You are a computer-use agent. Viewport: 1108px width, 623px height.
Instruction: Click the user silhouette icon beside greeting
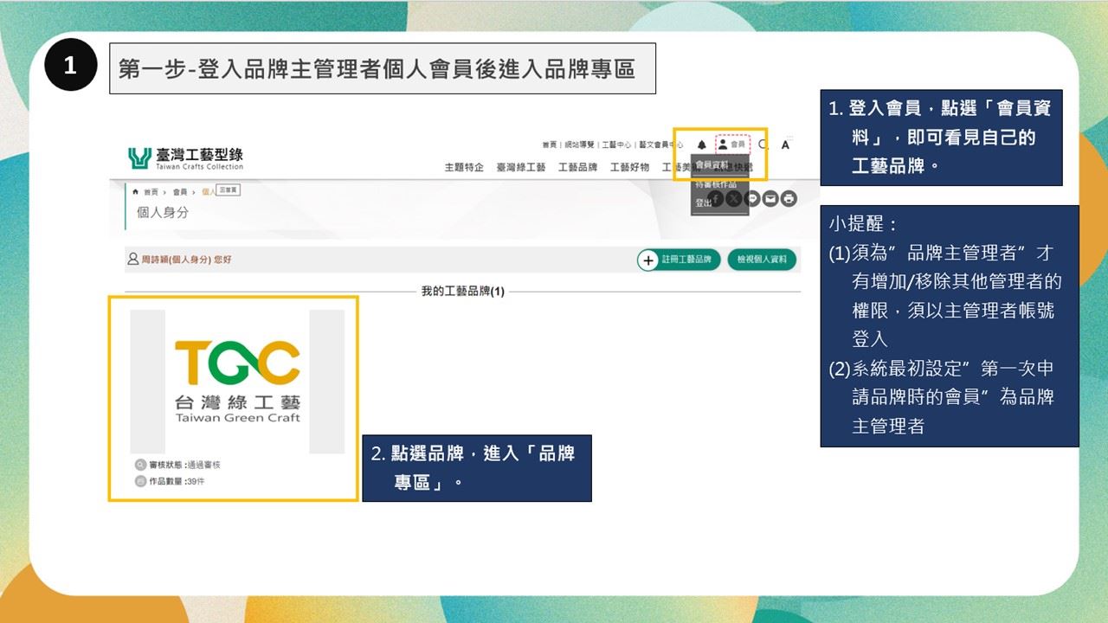coord(132,259)
